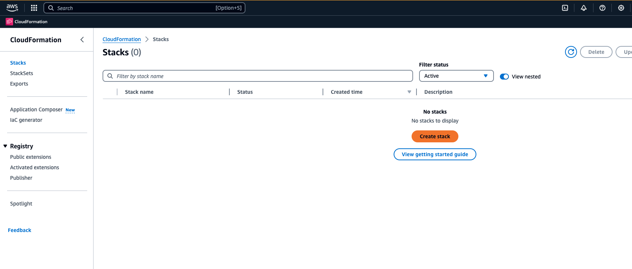Click the Delete button
This screenshot has width=632, height=269.
596,52
